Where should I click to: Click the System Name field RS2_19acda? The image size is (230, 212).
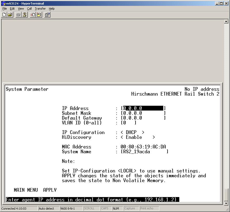click(144, 152)
